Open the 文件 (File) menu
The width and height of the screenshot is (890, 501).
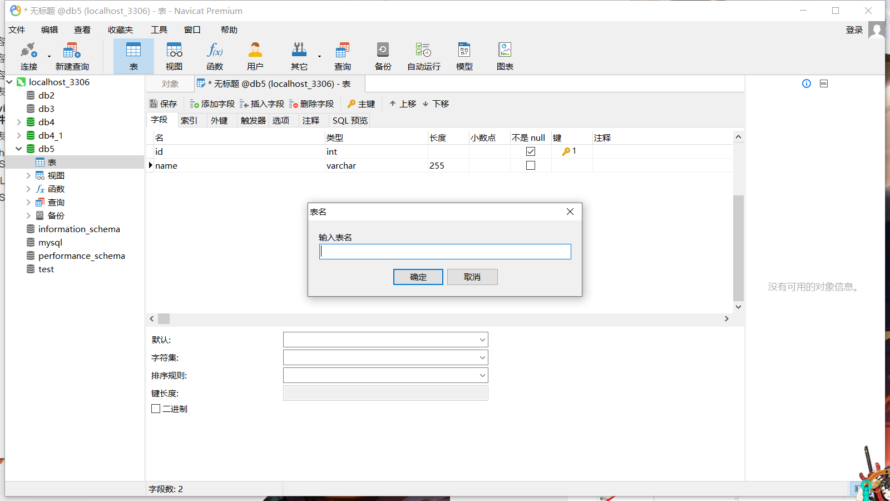coord(17,30)
